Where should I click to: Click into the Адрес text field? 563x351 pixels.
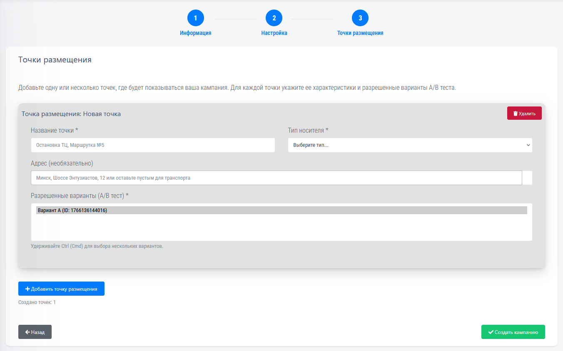pyautogui.click(x=276, y=178)
